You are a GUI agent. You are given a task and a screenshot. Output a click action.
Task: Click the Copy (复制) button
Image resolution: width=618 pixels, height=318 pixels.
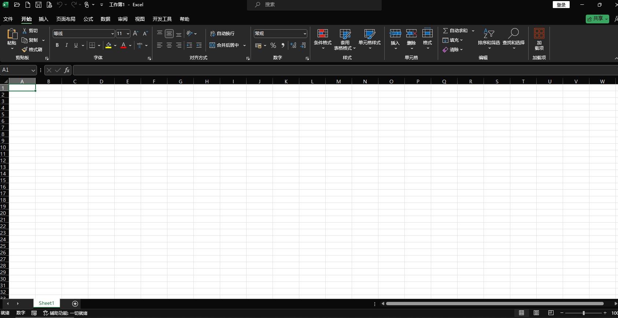(x=30, y=40)
